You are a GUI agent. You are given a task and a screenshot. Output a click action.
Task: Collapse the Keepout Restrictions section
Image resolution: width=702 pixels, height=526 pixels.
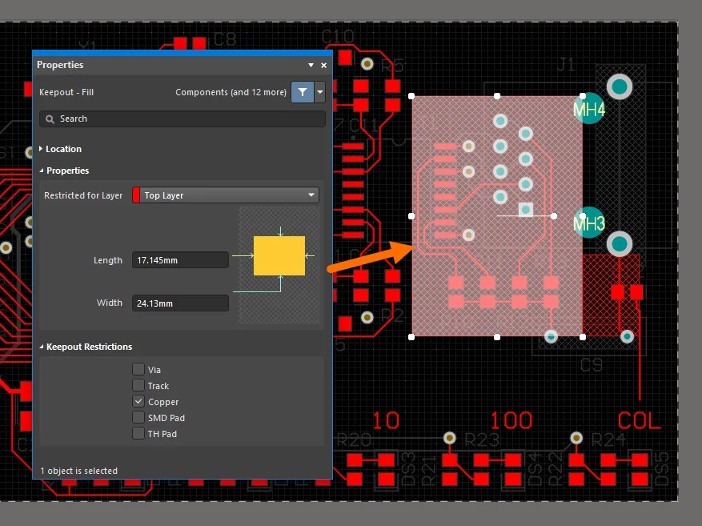(86, 347)
